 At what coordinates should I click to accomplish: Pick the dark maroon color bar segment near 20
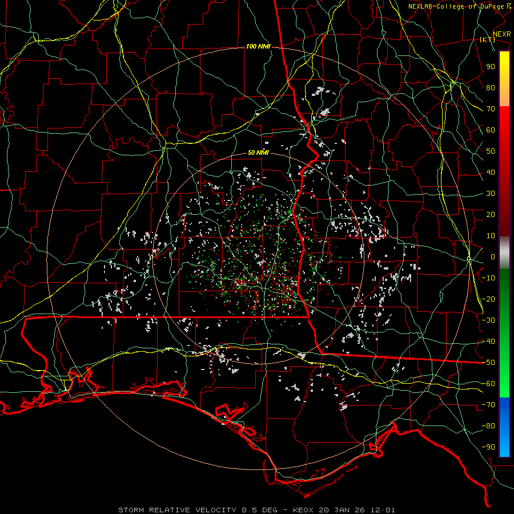click(504, 215)
